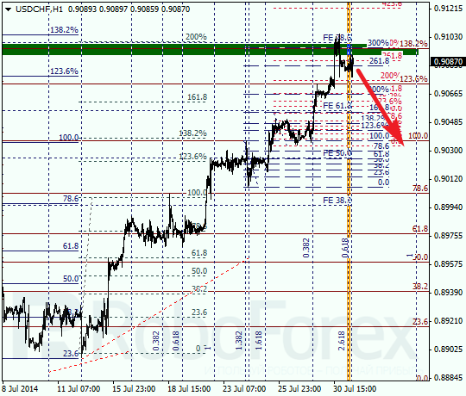Image resolution: width=466 pixels, height=396 pixels.
Task: Select the FE 38.2 expansion label
Action: coord(337,201)
